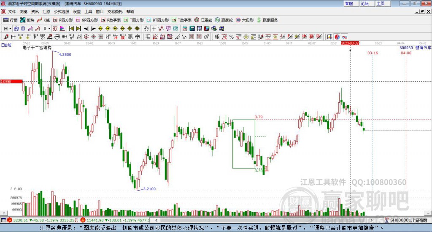Viewport: 432px width, 232px height.
Task: Jump to first bar icon
Action: [71, 29]
